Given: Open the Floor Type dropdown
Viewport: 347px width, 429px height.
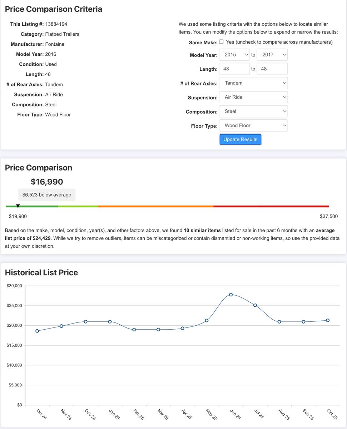Looking at the screenshot, I should (x=253, y=125).
